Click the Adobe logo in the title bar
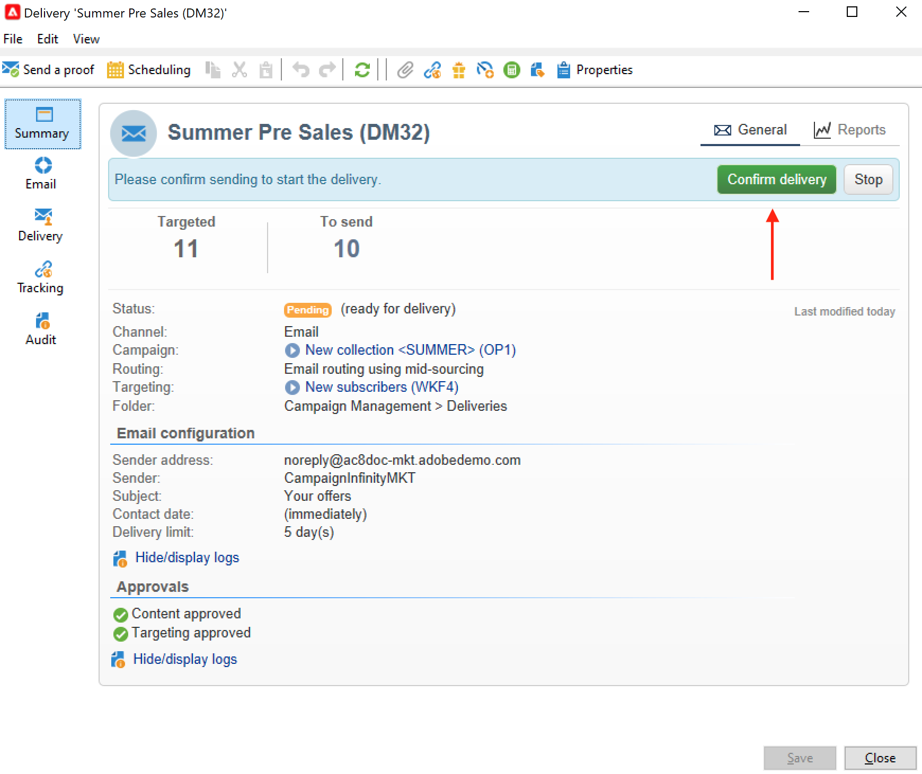Image resolution: width=922 pixels, height=774 pixels. pyautogui.click(x=12, y=12)
